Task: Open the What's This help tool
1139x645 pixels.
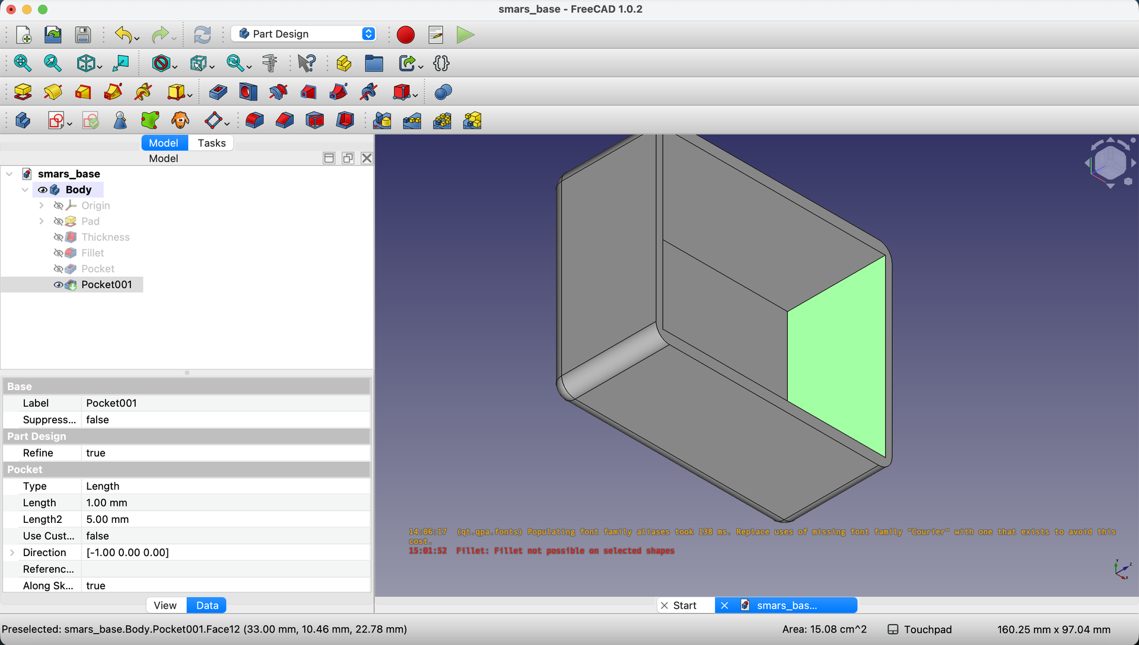Action: pos(307,63)
